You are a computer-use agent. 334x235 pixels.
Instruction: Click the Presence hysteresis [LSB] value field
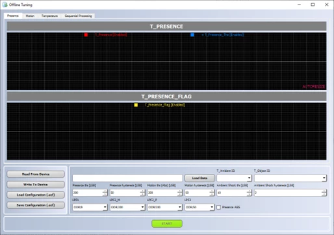(x=125, y=193)
